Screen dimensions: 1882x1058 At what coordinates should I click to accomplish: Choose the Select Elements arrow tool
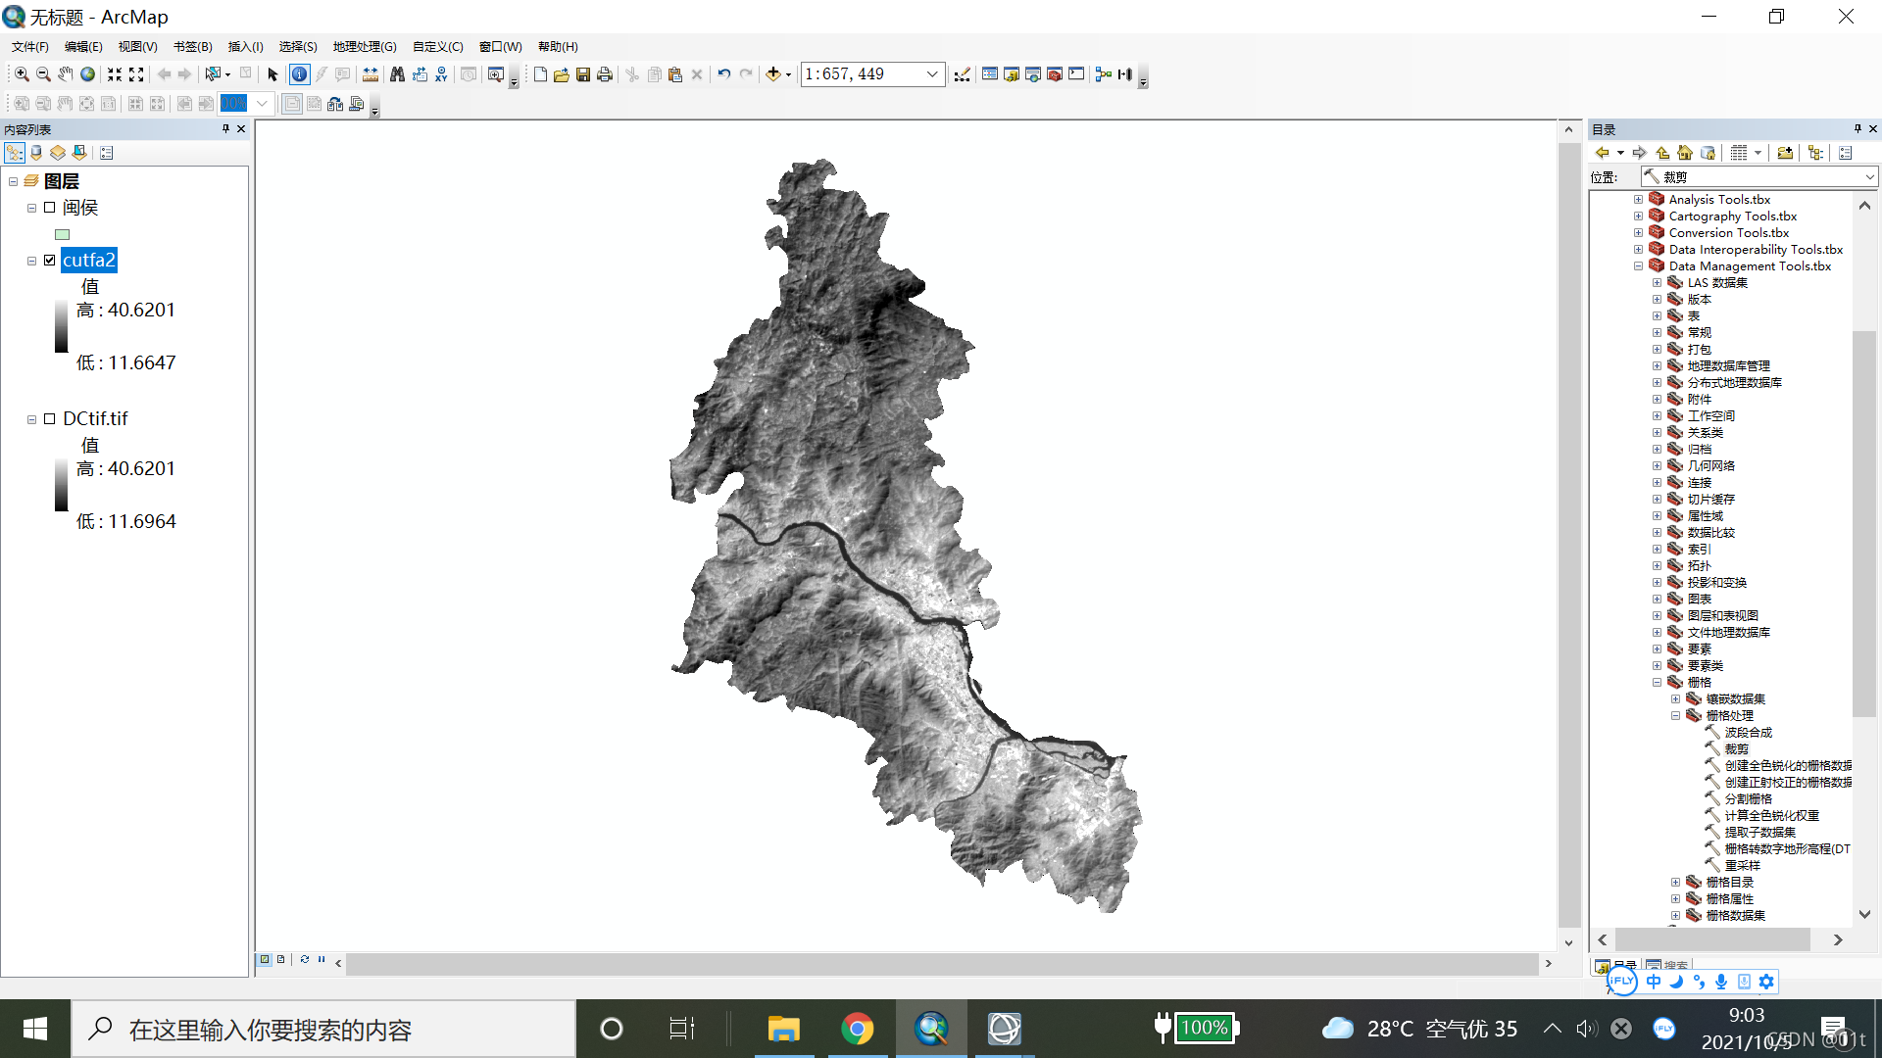(272, 74)
